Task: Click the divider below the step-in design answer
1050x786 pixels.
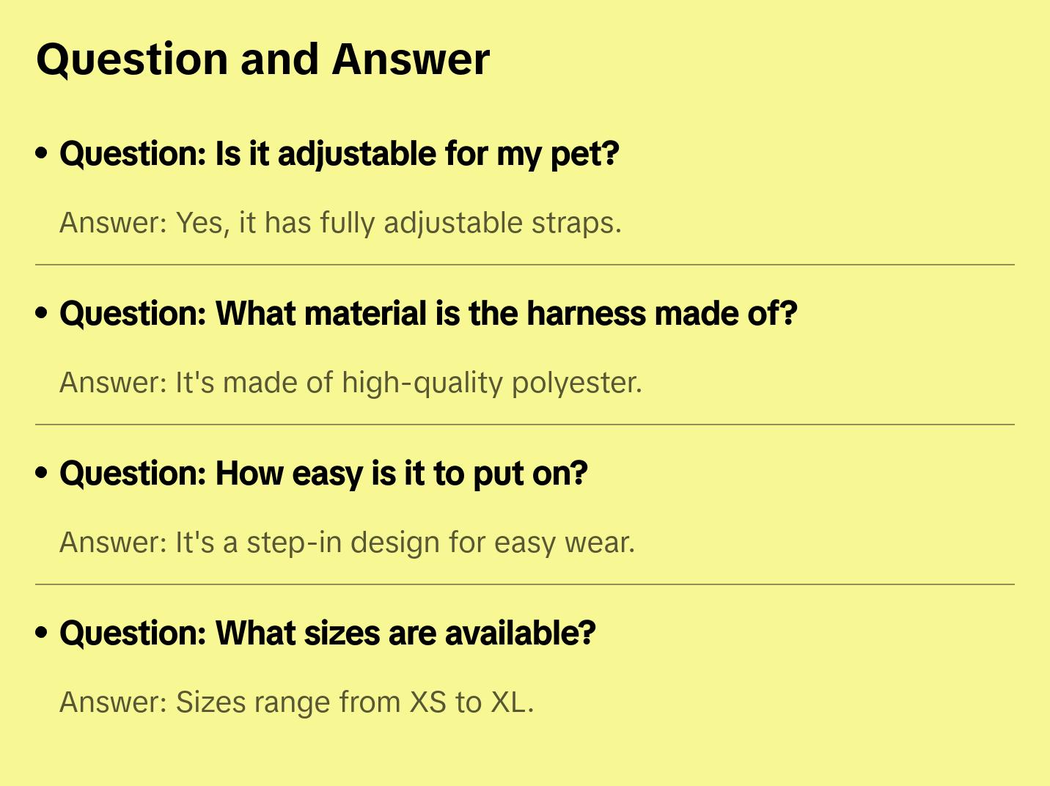Action: (x=525, y=584)
